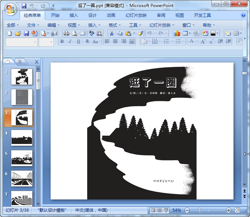Screen dimensions: 250x217
Task: Click the Slide Show view status icon
Action: coord(166,210)
